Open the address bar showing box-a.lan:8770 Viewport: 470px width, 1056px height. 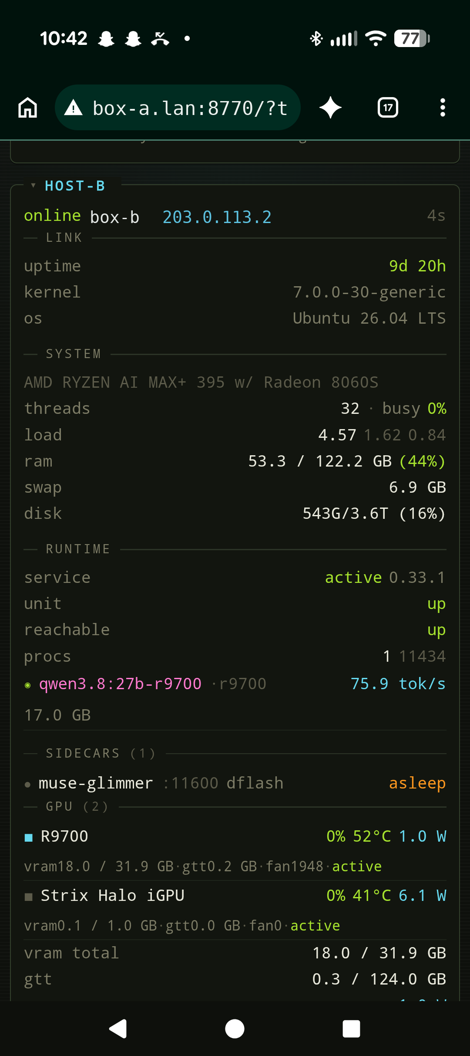point(178,108)
